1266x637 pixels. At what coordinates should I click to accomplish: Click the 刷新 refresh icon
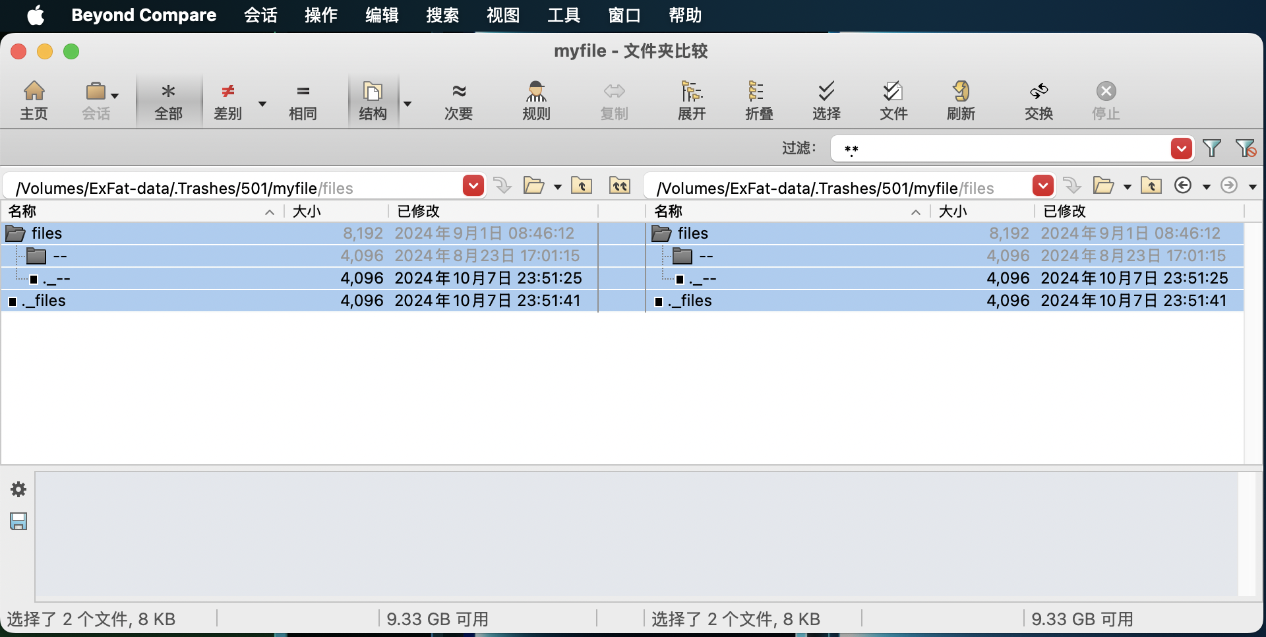pyautogui.click(x=961, y=100)
